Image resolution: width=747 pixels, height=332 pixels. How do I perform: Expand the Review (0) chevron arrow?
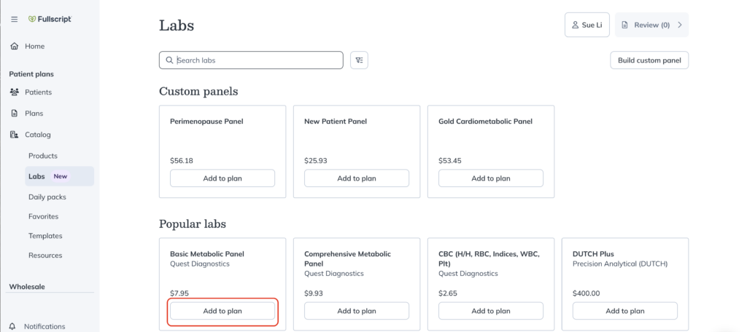point(680,25)
